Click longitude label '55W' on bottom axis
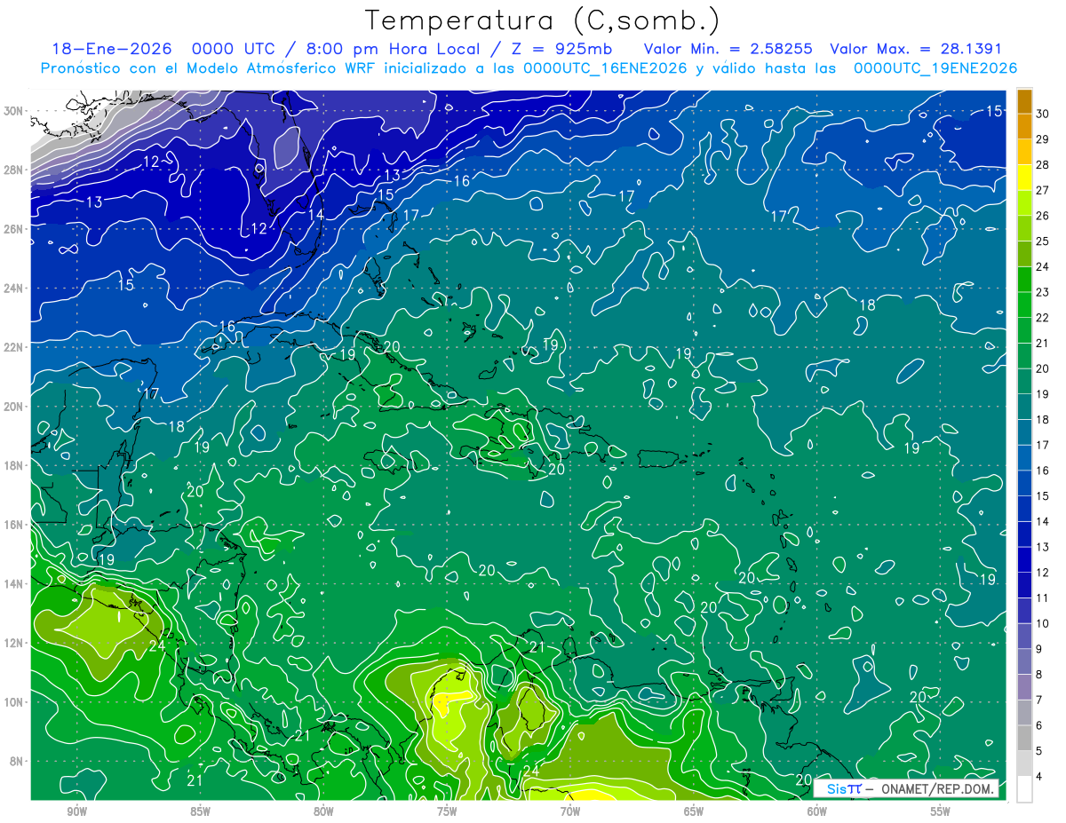Viewport: 1066px width, 823px height. (940, 812)
